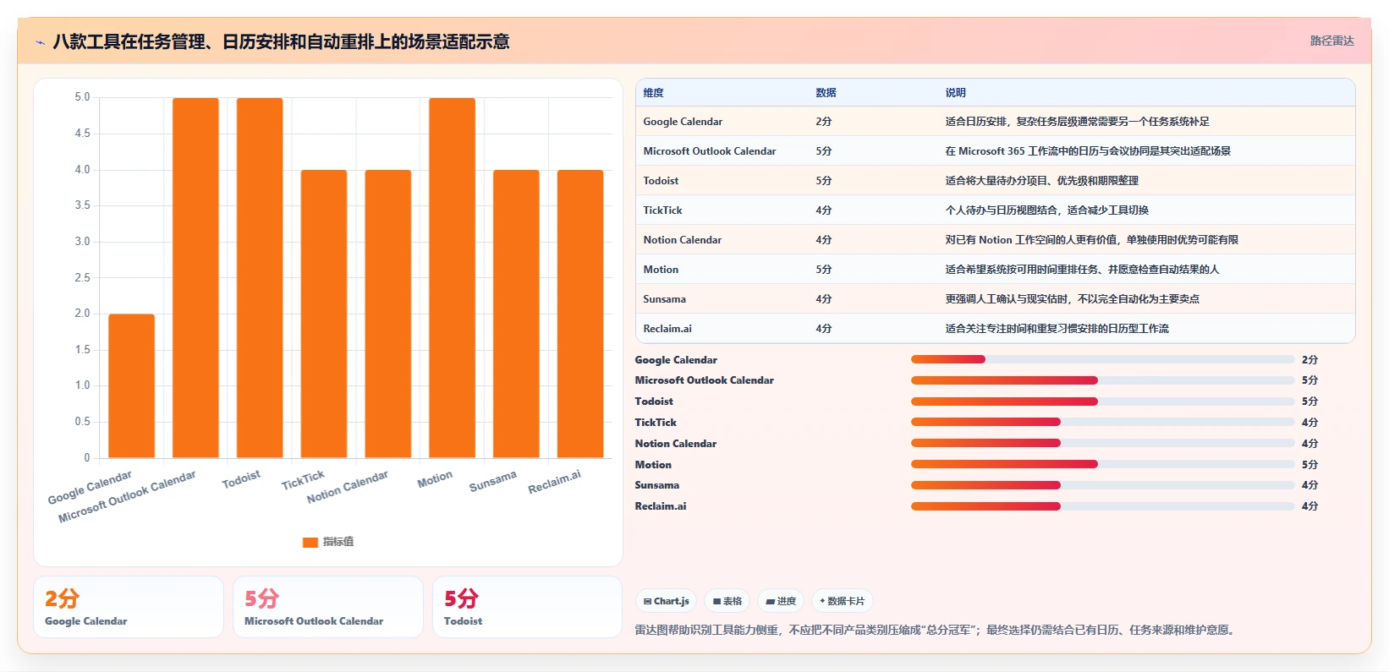Click the 进度 tag chip
The height and width of the screenshot is (672, 1389).
tap(781, 601)
